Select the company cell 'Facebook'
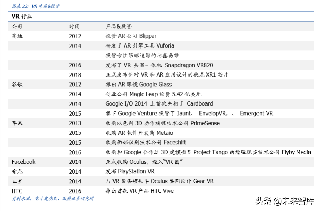 point(23,162)
